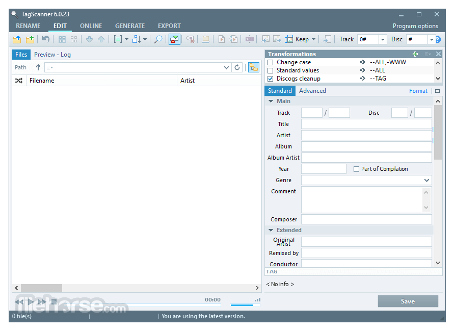Open the search magnifier icon

158,39
